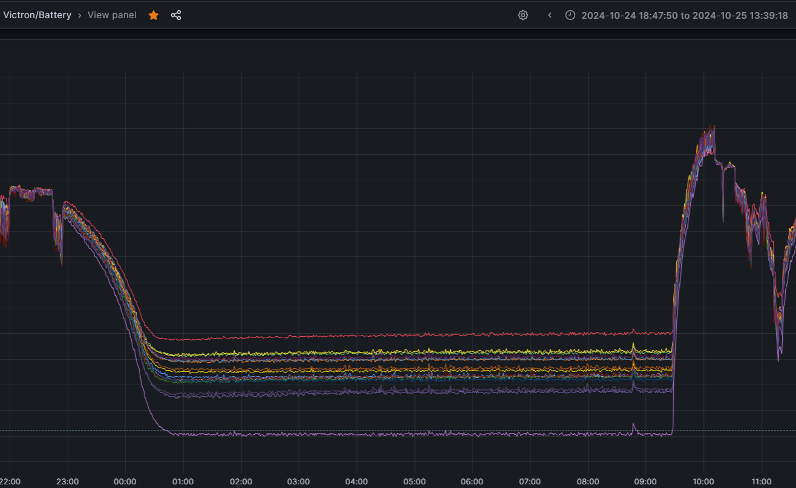Open dashboard settings gear icon
The height and width of the screenshot is (488, 796).
[x=523, y=15]
